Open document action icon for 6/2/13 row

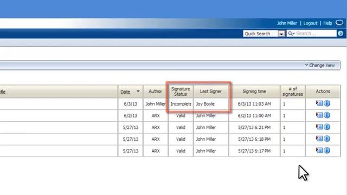pyautogui.click(x=319, y=115)
